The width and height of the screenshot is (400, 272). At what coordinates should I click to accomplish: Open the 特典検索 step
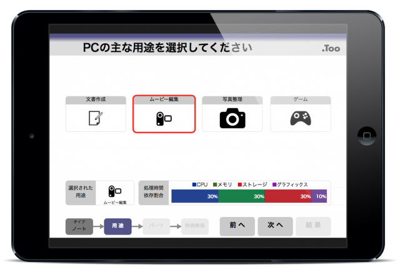(195, 226)
